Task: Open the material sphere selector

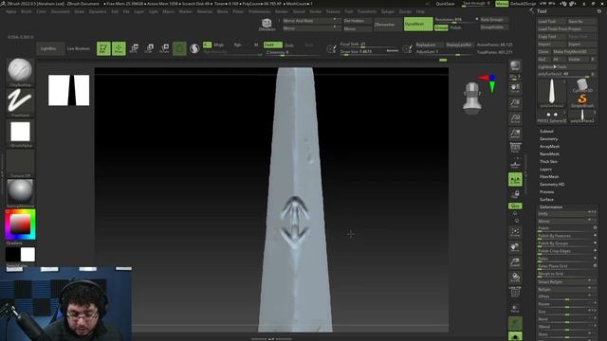Action: [20, 191]
